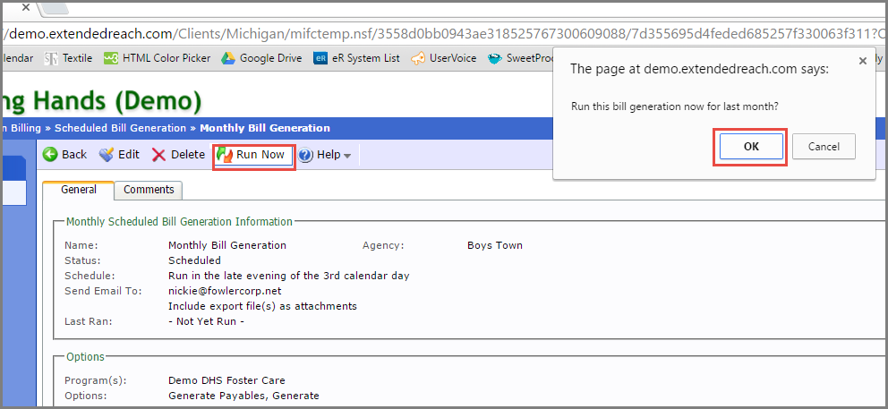888x409 pixels.
Task: Click the blue Help question-mark icon
Action: [x=306, y=155]
